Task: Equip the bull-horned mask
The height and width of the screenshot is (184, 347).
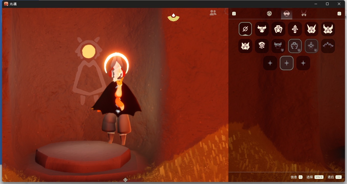Action: [262, 29]
